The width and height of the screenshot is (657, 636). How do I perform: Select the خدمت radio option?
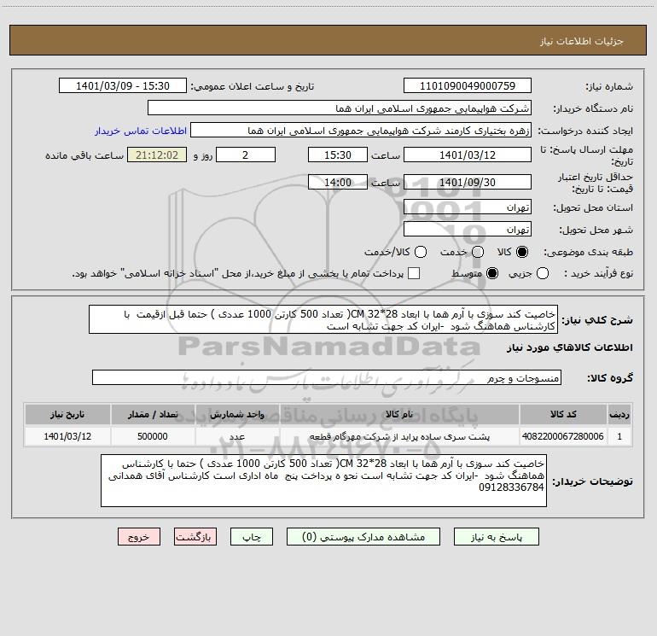478,252
